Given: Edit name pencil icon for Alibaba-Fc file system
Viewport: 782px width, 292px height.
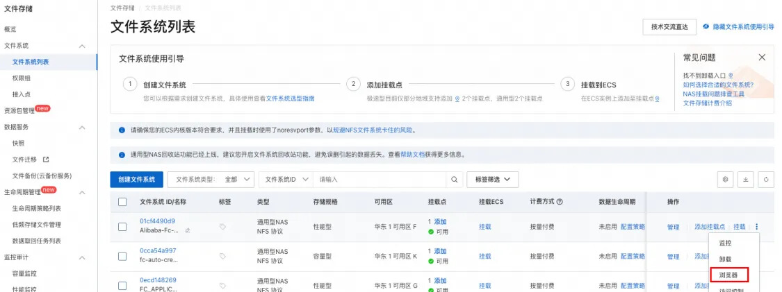Looking at the screenshot, I should (x=188, y=231).
